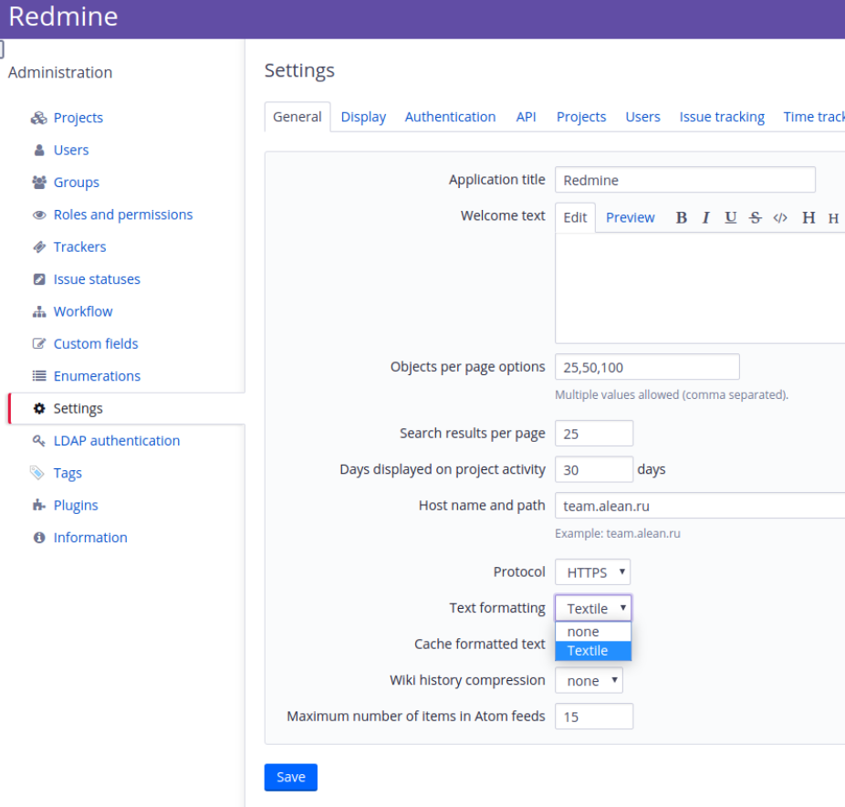Click the LDAP authentication key icon
The image size is (845, 807).
[39, 441]
